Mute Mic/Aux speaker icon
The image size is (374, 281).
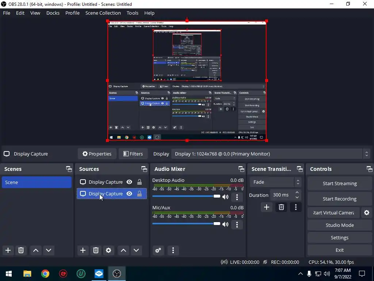click(225, 224)
